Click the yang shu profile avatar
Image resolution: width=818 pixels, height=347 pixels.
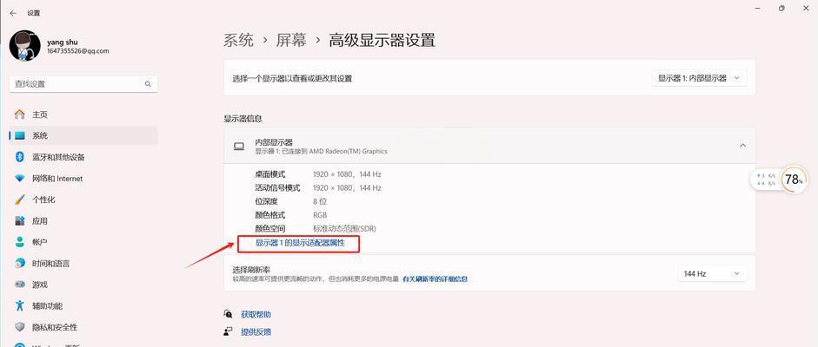[x=24, y=45]
